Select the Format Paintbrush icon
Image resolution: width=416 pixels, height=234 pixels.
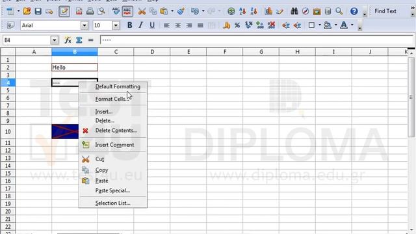(181, 11)
